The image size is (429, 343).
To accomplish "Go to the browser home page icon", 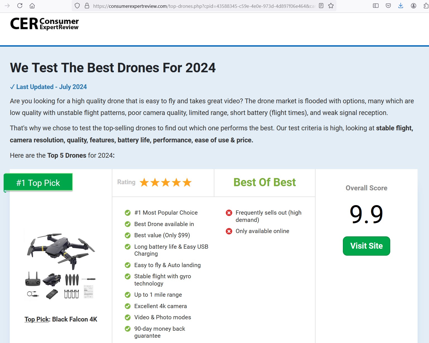I will [32, 6].
